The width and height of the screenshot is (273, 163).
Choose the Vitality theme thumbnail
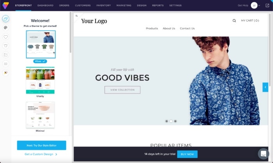coord(40,80)
